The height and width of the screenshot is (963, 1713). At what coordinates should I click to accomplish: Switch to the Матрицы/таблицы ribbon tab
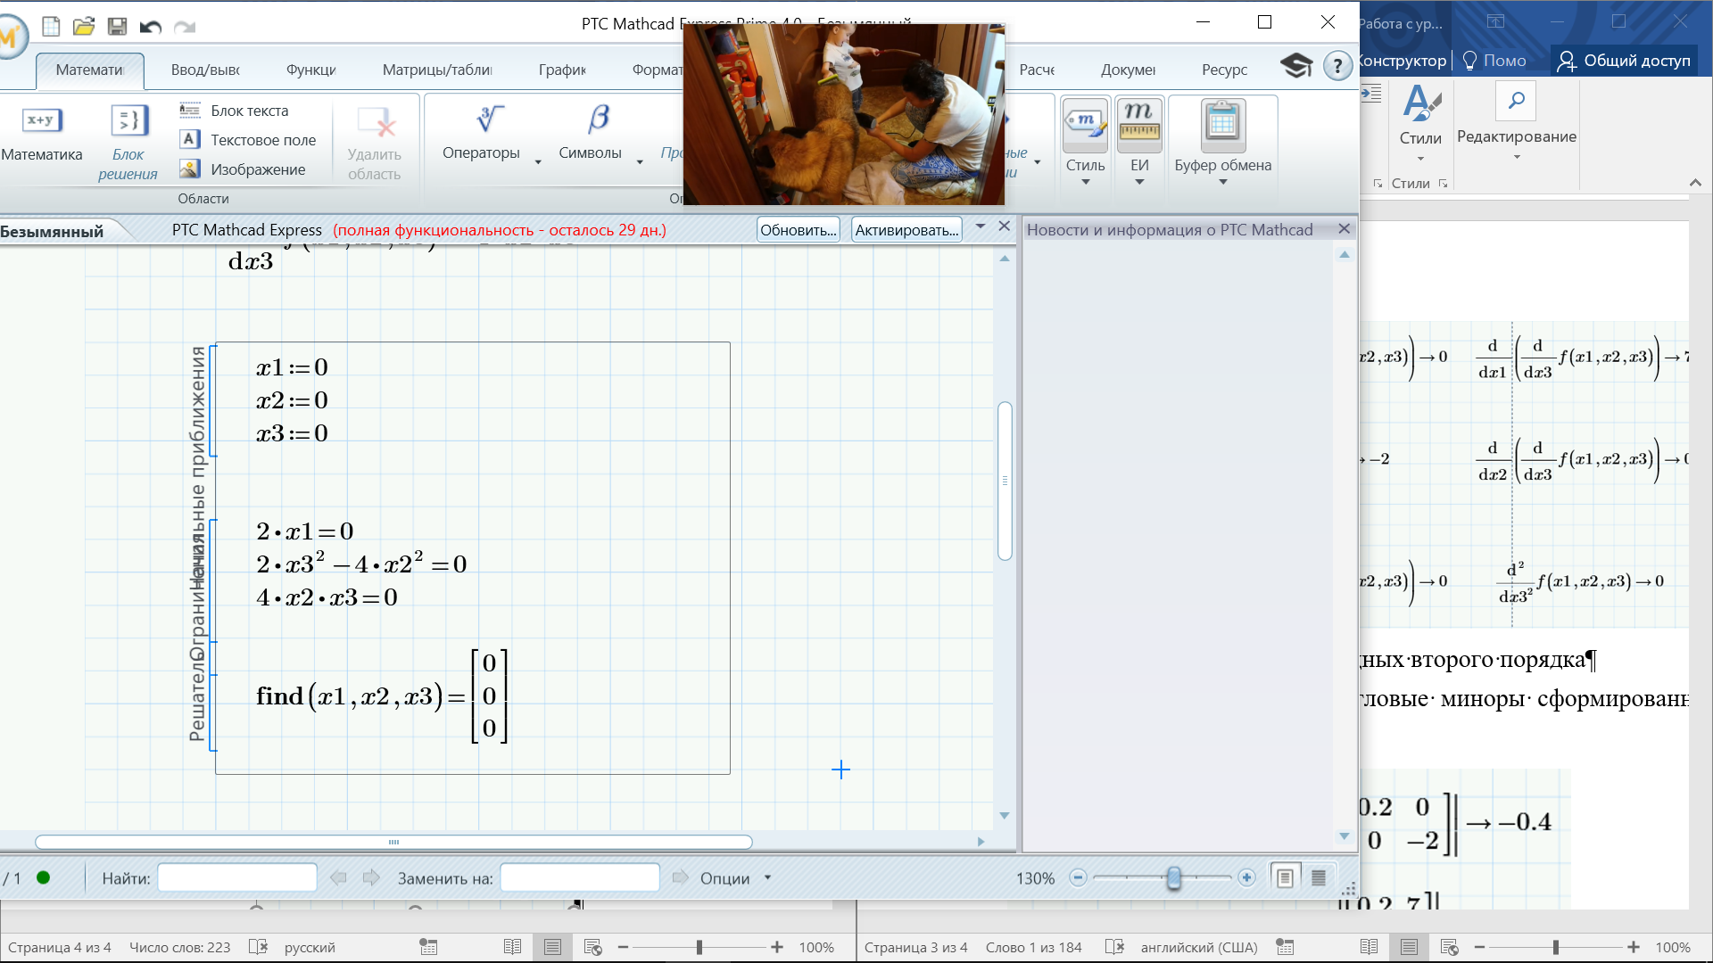[x=437, y=70]
